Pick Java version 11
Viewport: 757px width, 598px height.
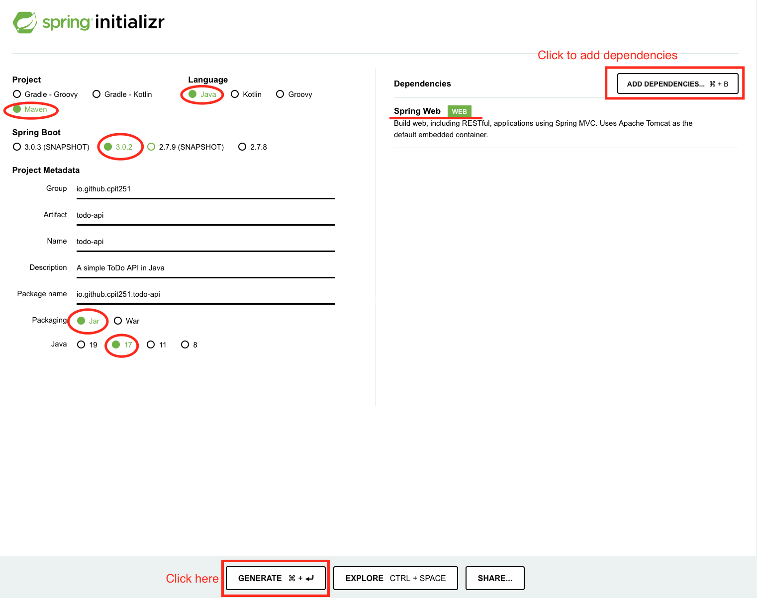[157, 345]
